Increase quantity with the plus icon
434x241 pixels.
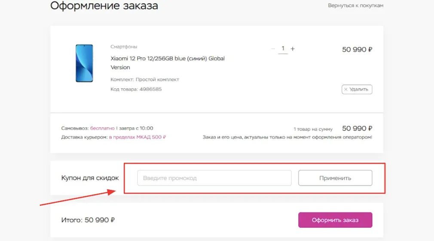click(293, 49)
